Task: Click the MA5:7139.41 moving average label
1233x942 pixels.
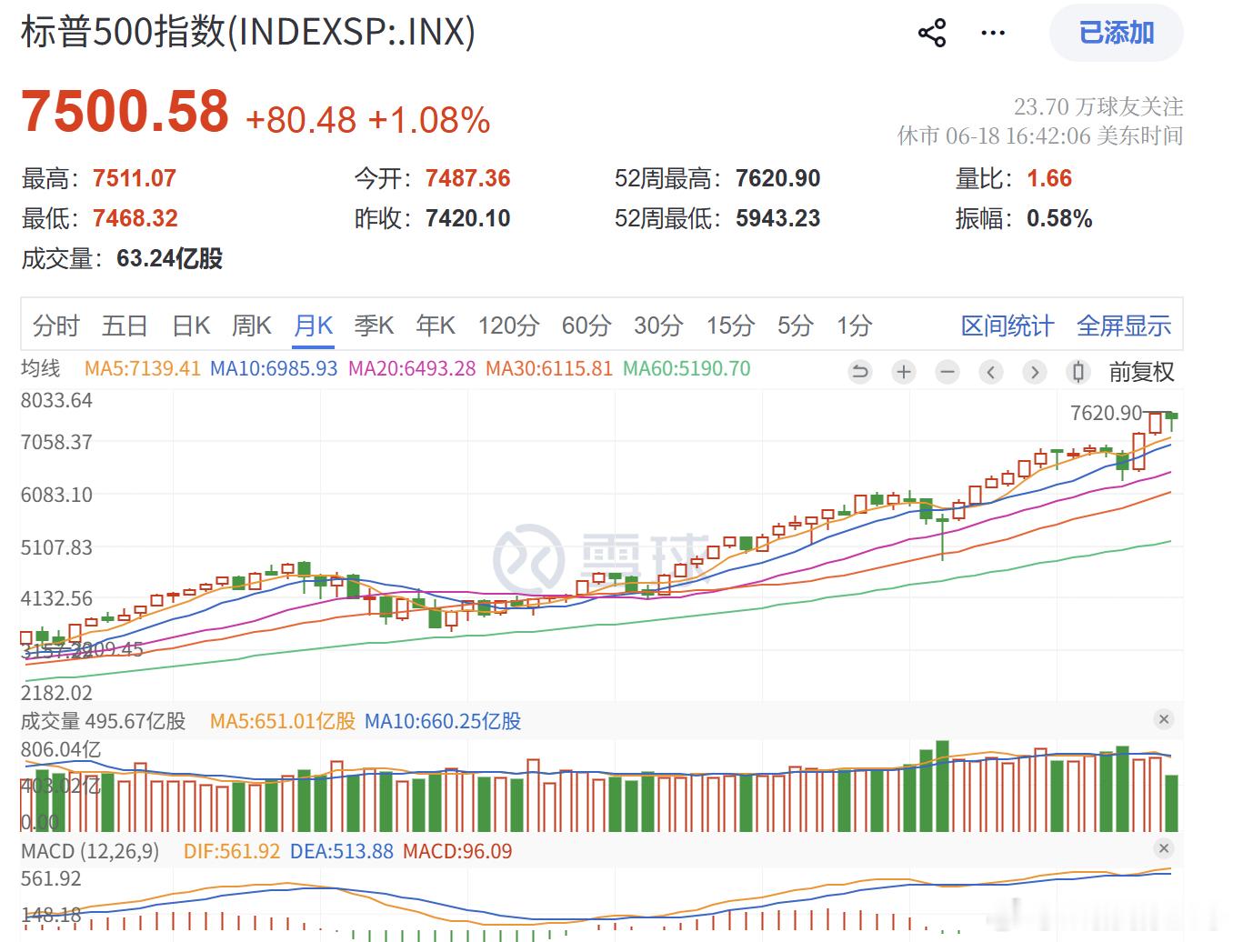Action: click(x=142, y=369)
